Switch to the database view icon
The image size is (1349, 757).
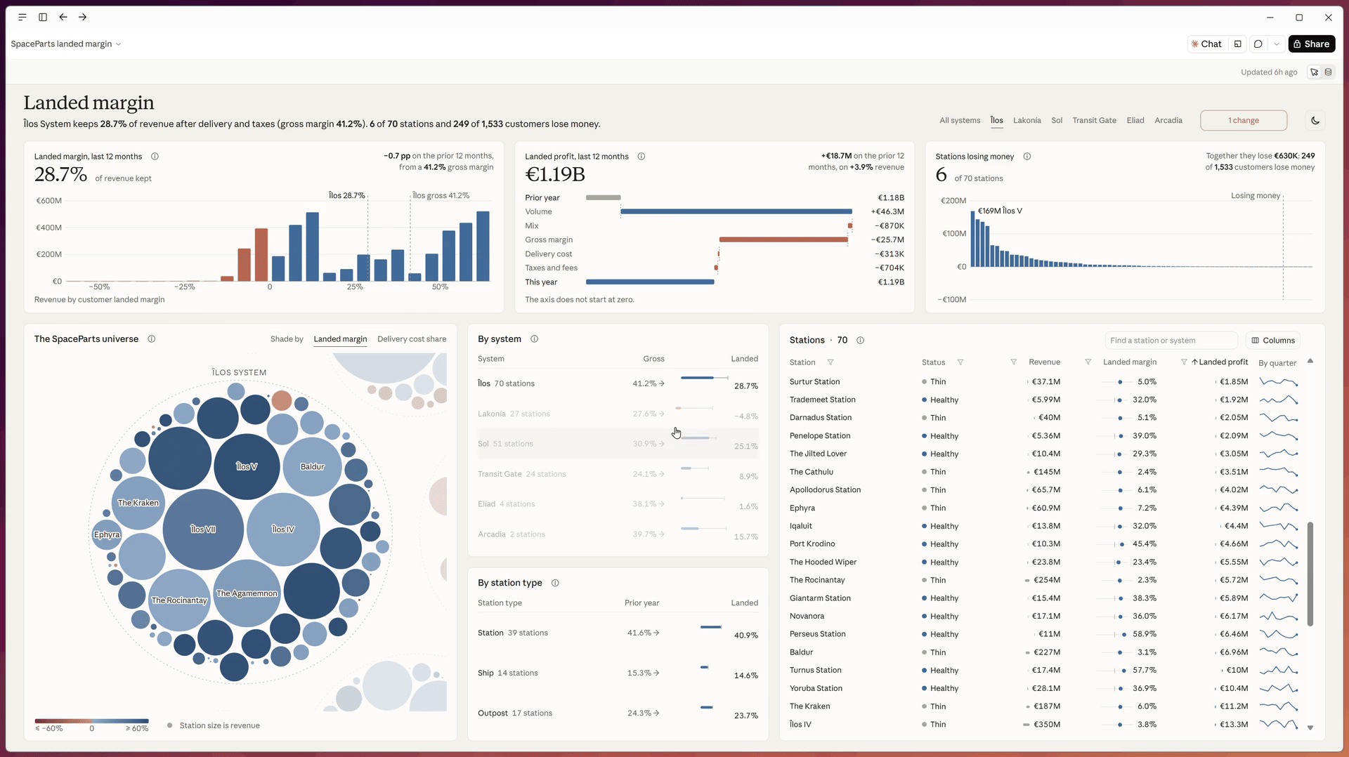[x=1328, y=72]
